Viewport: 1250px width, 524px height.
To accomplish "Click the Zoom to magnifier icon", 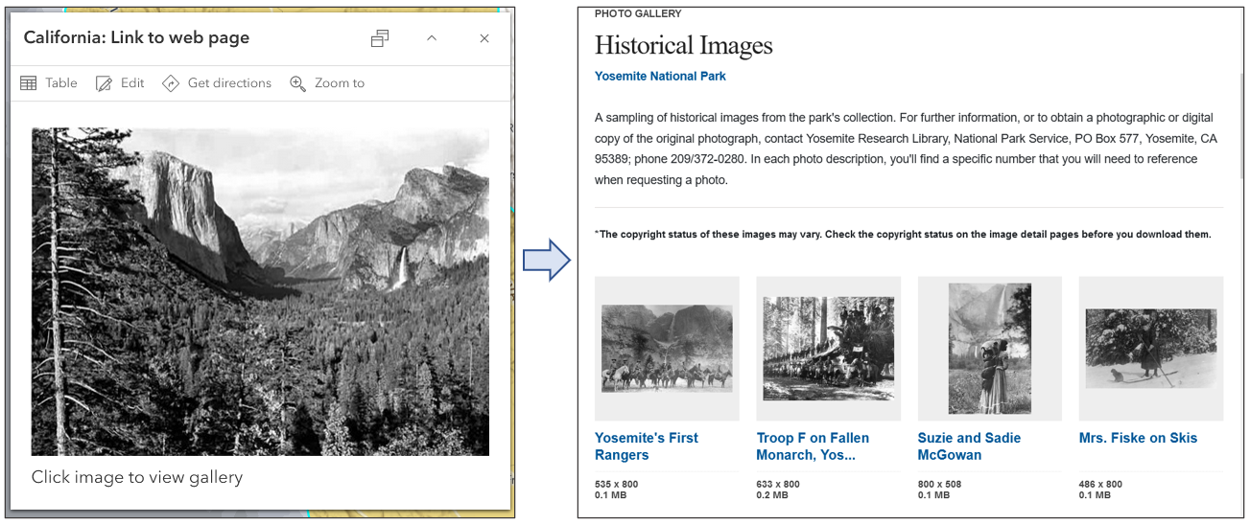I will (297, 83).
